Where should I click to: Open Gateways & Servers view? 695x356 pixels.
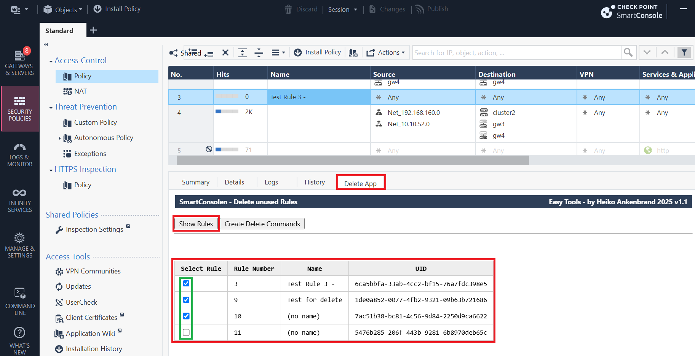19,62
